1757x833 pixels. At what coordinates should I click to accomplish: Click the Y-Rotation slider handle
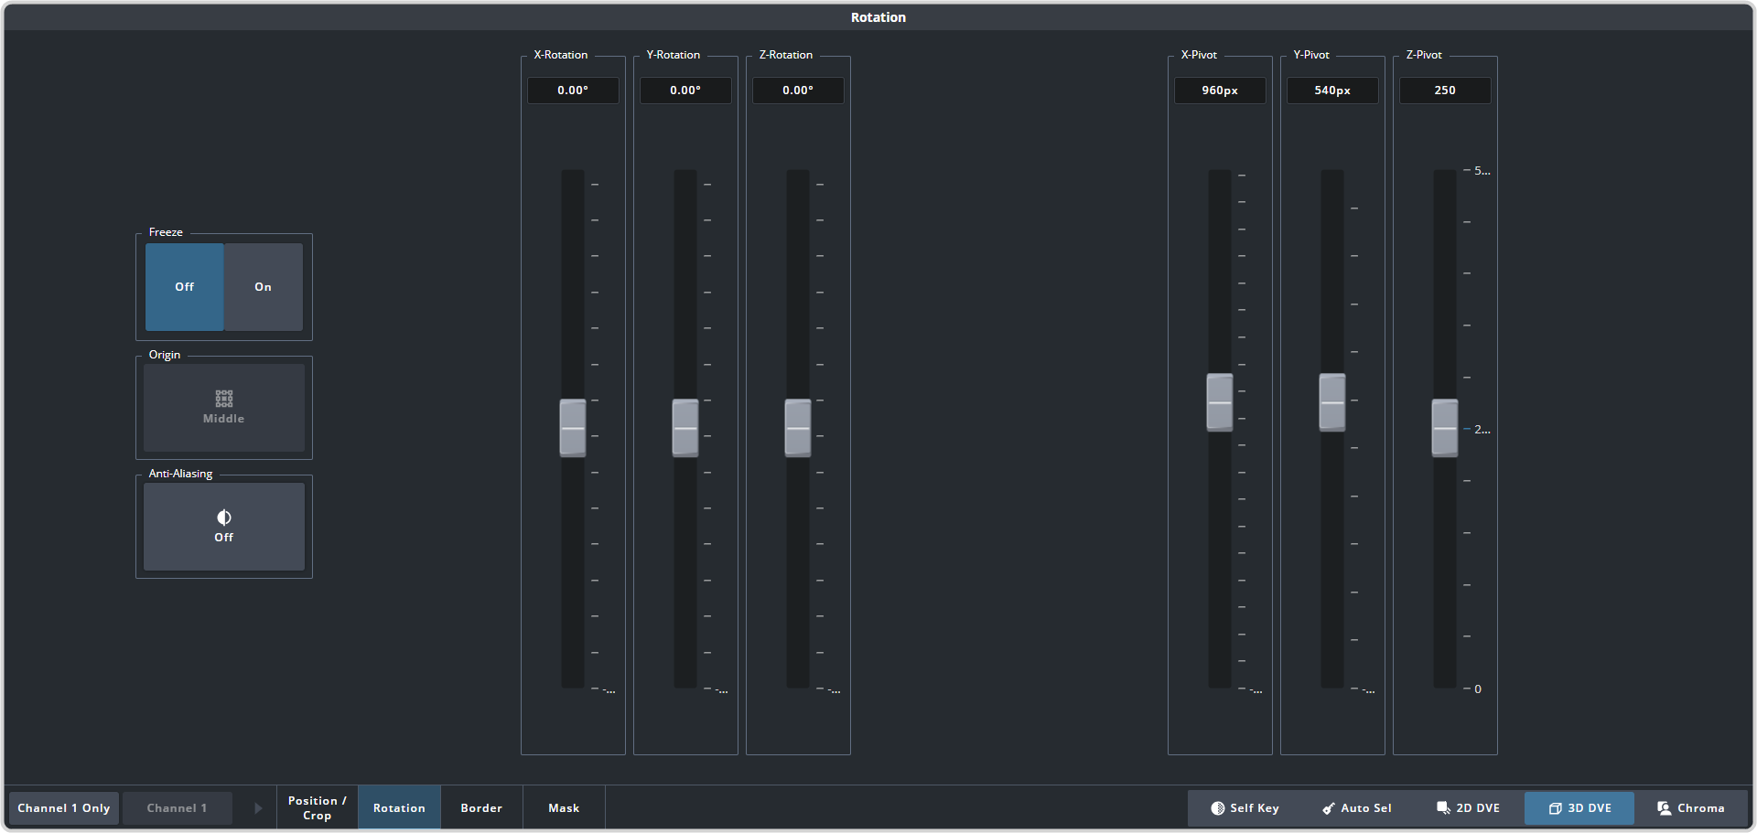pos(685,428)
